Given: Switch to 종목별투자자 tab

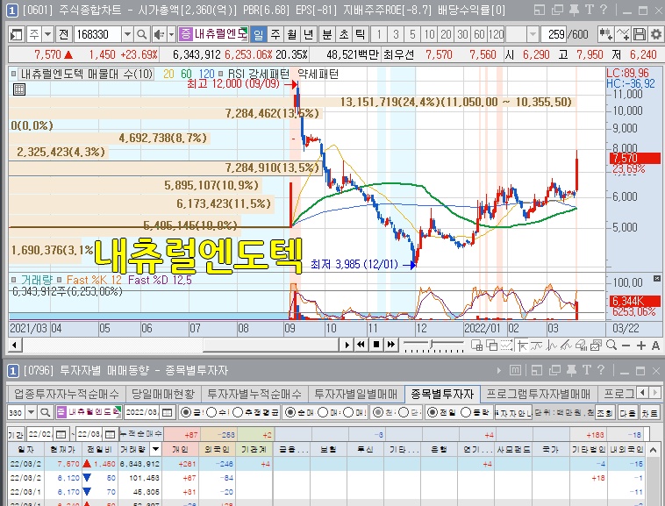Looking at the screenshot, I should point(442,394).
